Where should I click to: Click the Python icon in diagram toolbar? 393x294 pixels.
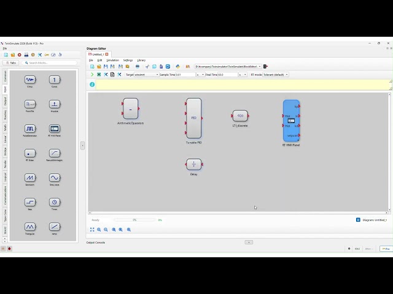[x=177, y=67]
